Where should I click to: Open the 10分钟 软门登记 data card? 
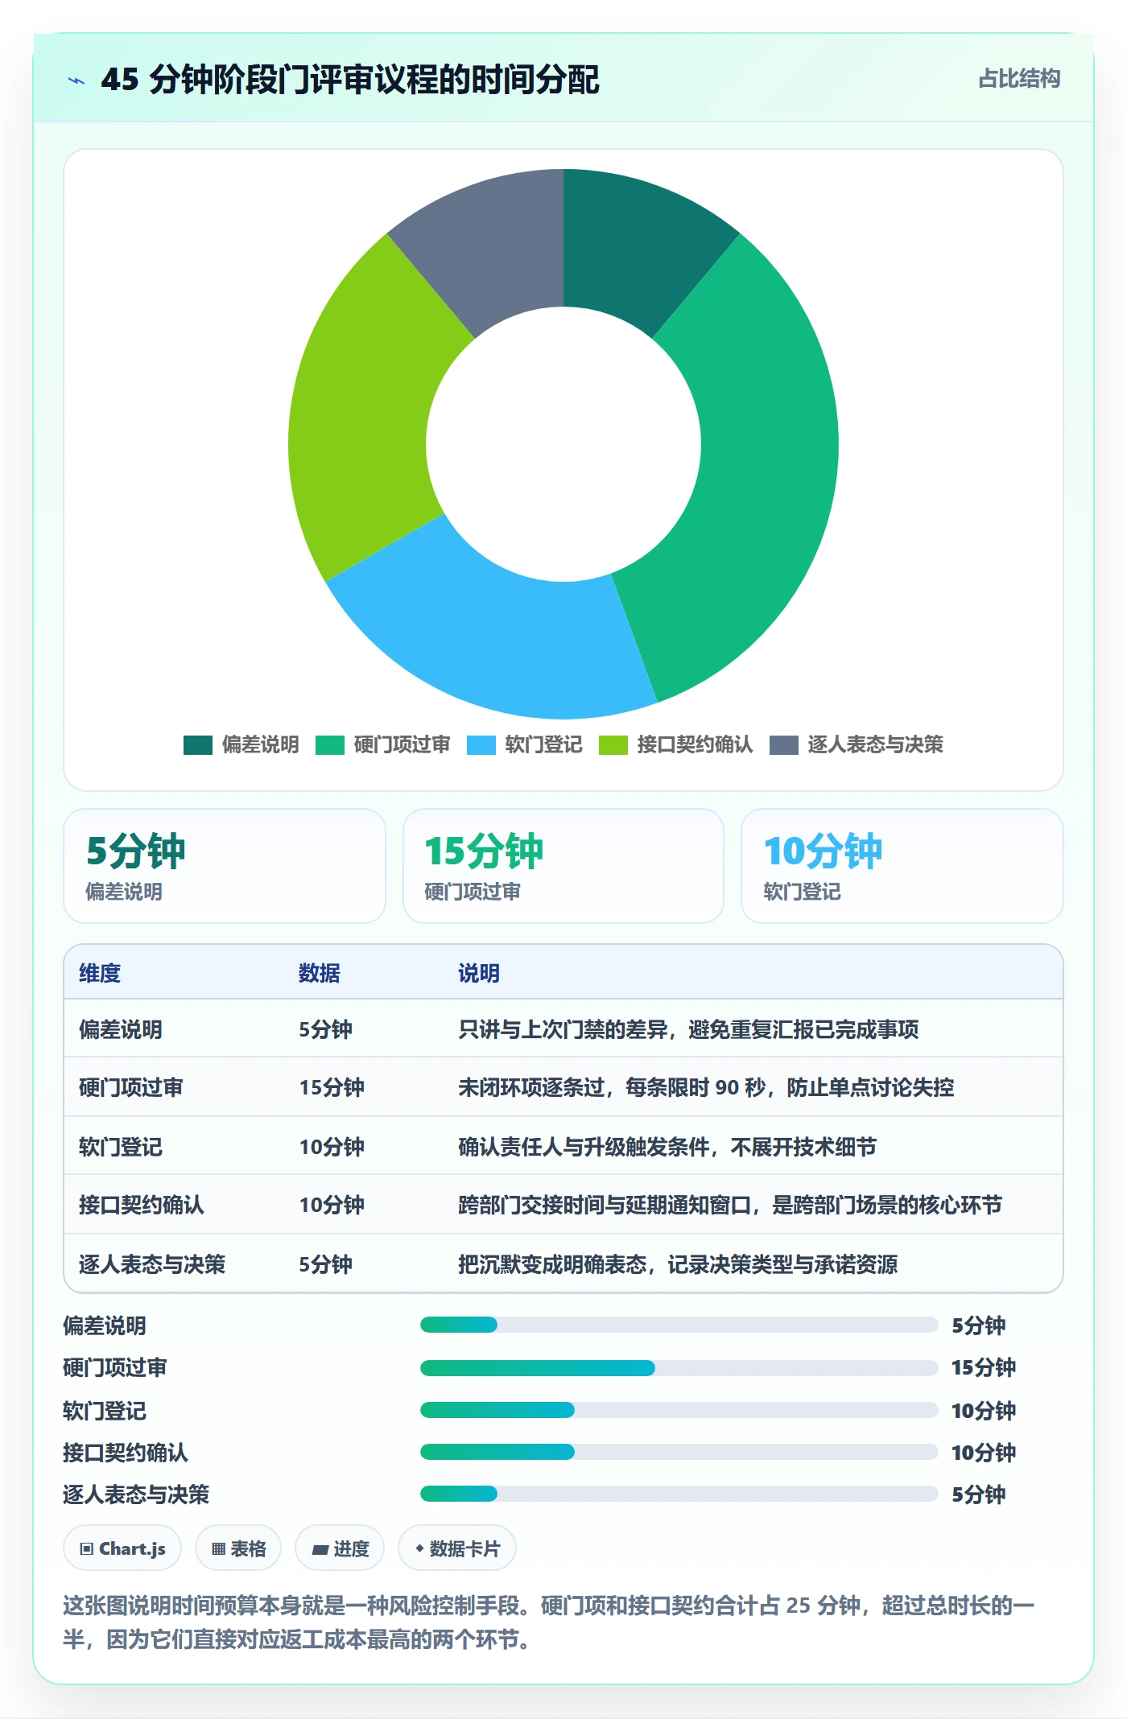pyautogui.click(x=902, y=866)
